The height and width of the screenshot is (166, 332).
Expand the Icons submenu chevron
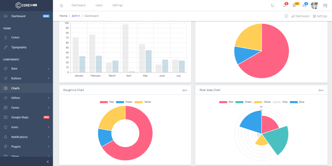coord(49,127)
